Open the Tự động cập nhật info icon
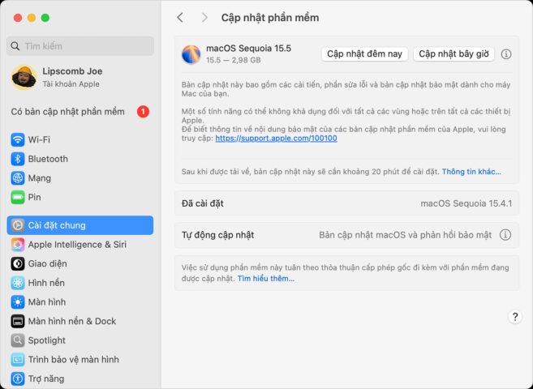 coord(505,235)
